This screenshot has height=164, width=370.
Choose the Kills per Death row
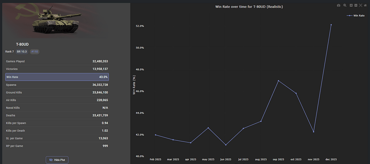click(x=57, y=131)
